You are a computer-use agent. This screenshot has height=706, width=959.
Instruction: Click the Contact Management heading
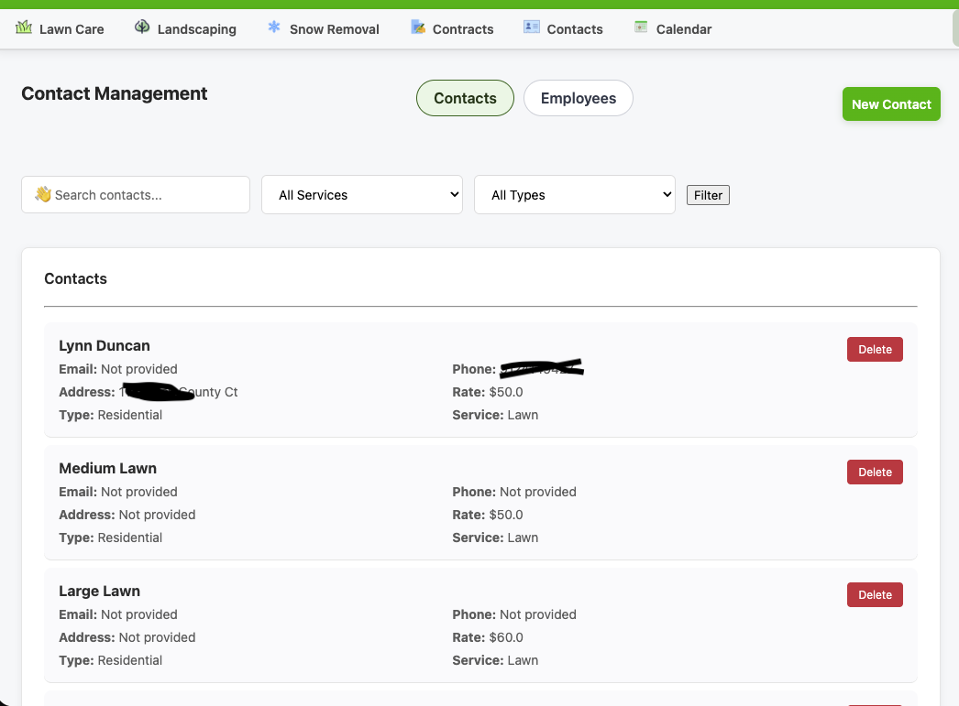coord(115,93)
